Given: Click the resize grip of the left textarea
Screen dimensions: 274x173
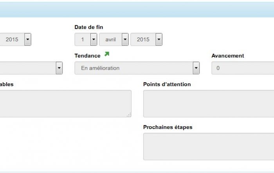Looking at the screenshot, I should 129,115.
